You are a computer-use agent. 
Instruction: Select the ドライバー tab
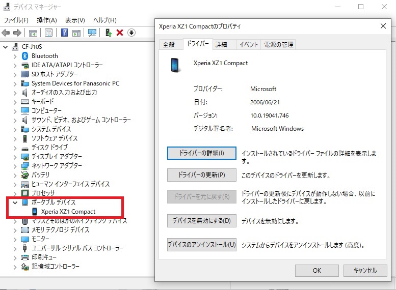coord(198,44)
